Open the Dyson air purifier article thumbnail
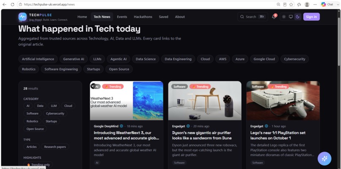The width and height of the screenshot is (341, 169). 205,101
